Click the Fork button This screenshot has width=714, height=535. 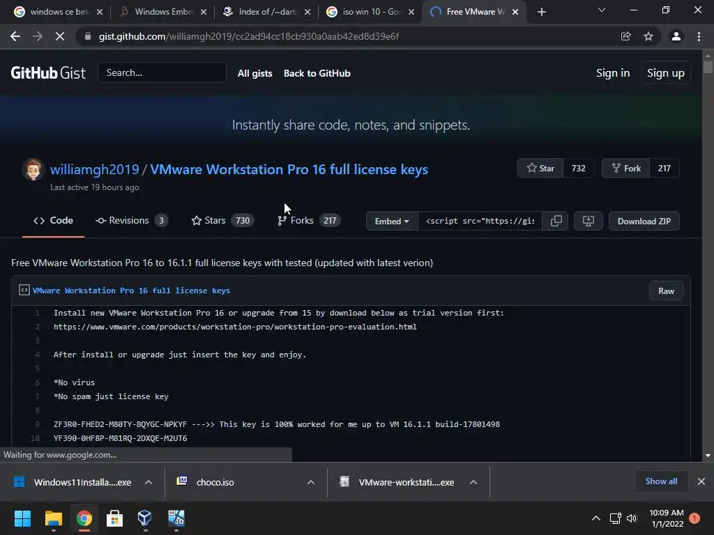(626, 169)
